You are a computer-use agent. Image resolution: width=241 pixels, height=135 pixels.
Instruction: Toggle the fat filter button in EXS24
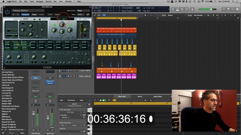54,25
